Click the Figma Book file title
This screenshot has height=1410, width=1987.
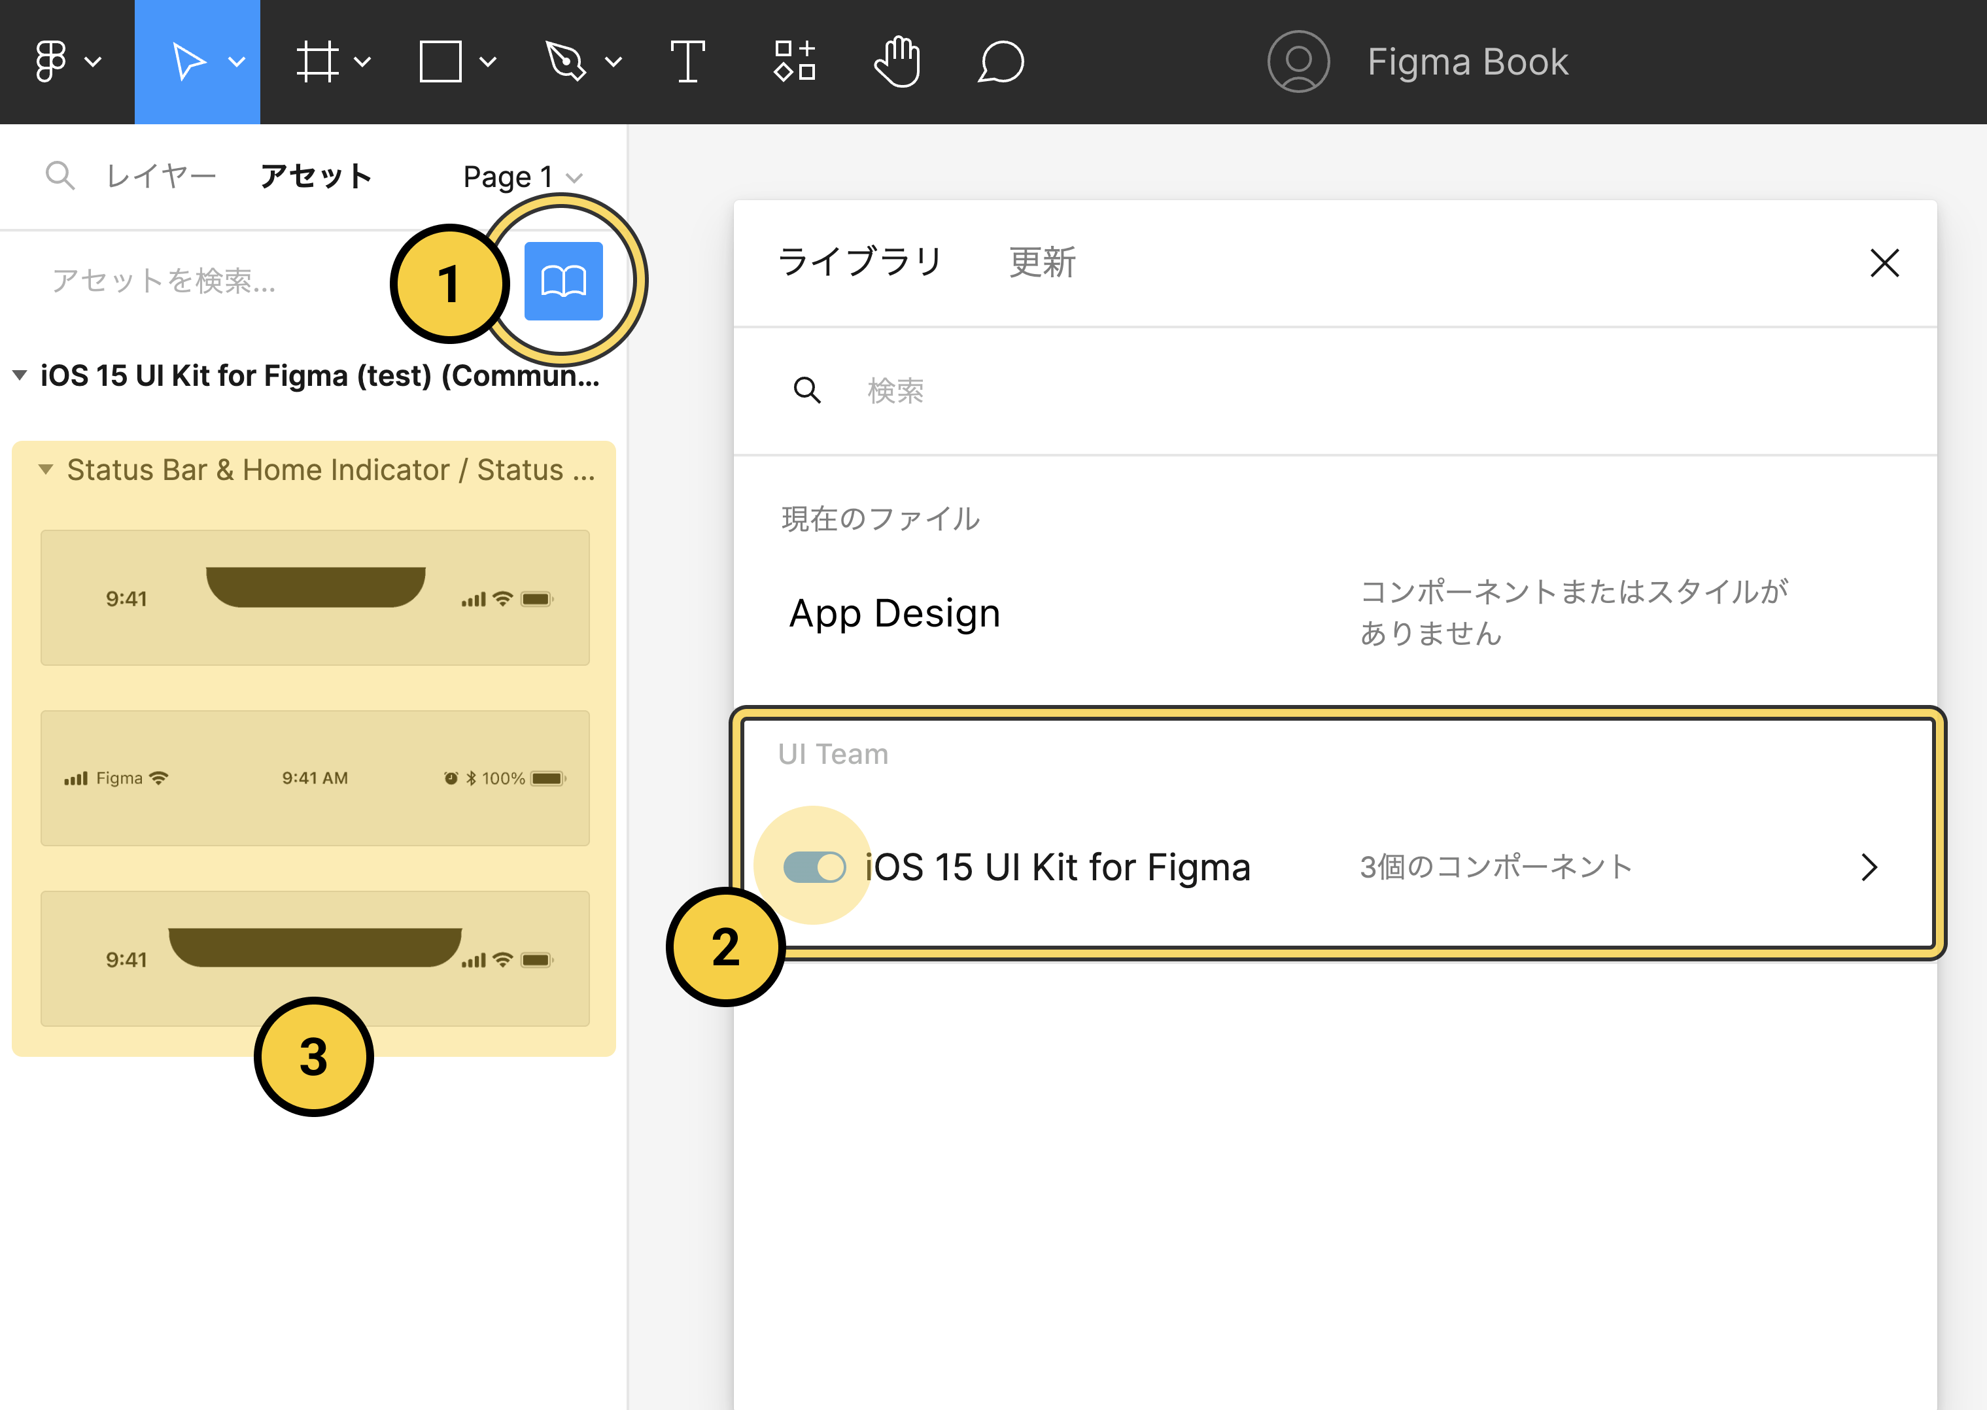pos(1468,61)
